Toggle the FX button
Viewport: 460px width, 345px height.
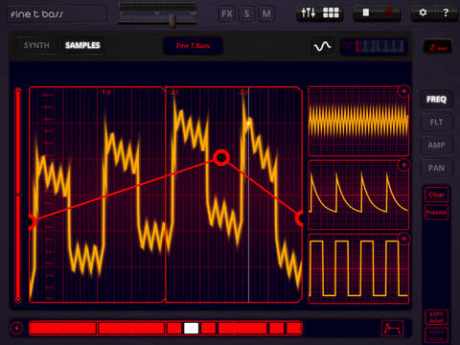click(x=227, y=13)
